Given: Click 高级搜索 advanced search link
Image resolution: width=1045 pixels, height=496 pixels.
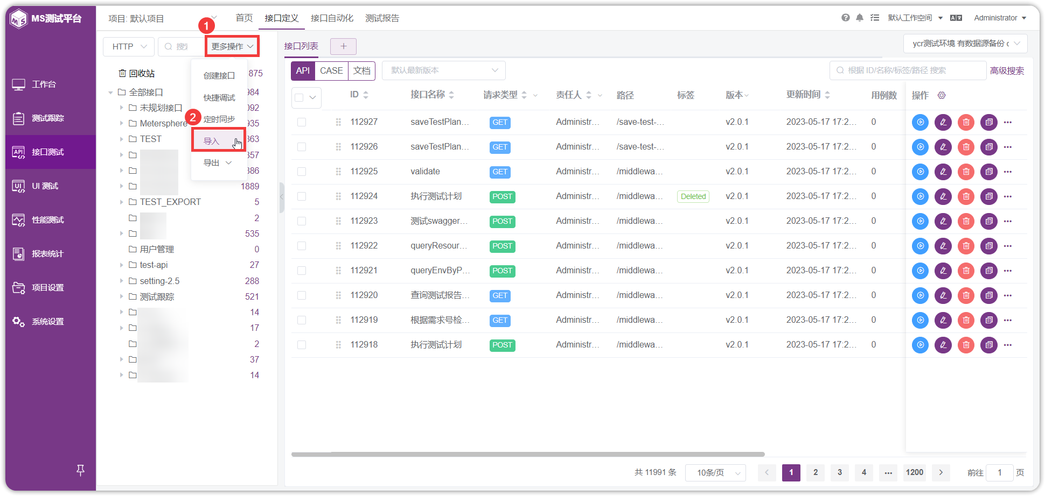Looking at the screenshot, I should [1007, 70].
